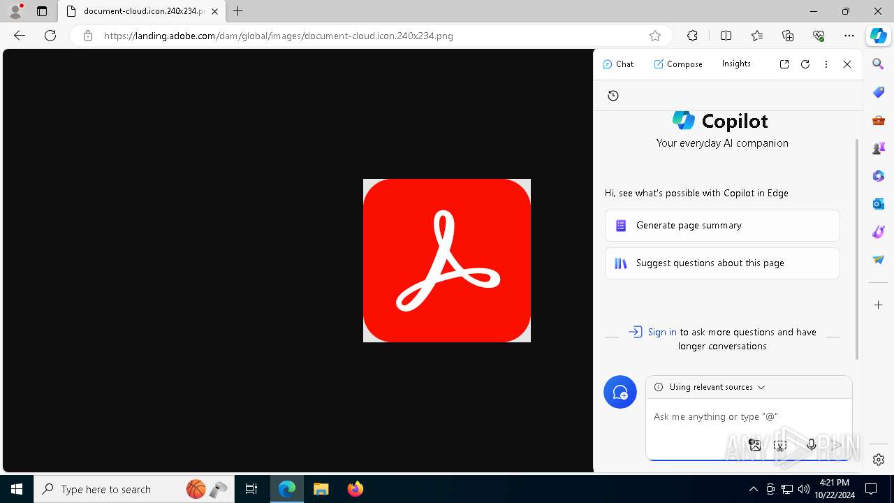Open sidebar Shopping tag icon
This screenshot has width=894, height=503.
coord(879,92)
